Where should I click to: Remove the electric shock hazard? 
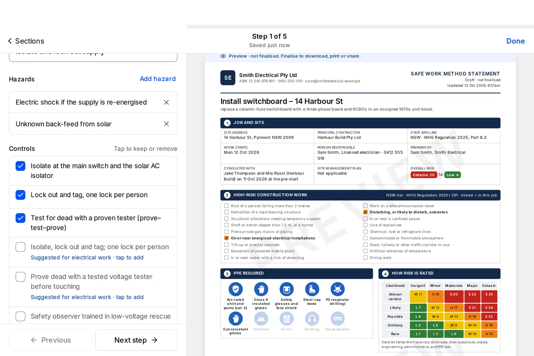coord(166,102)
